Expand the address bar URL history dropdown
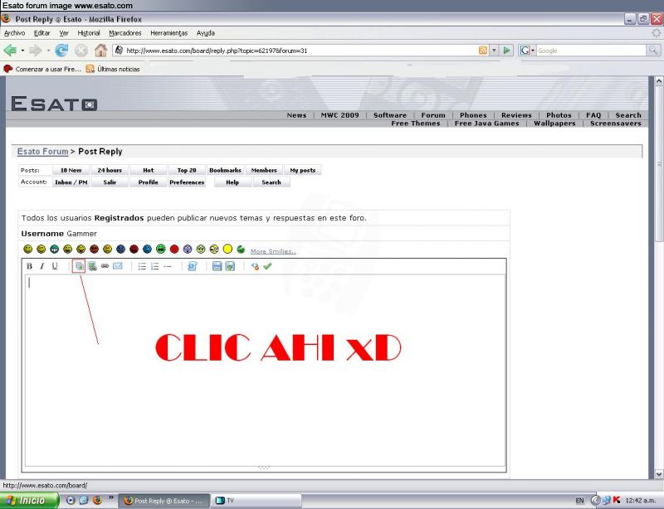This screenshot has height=509, width=664. coord(494,51)
